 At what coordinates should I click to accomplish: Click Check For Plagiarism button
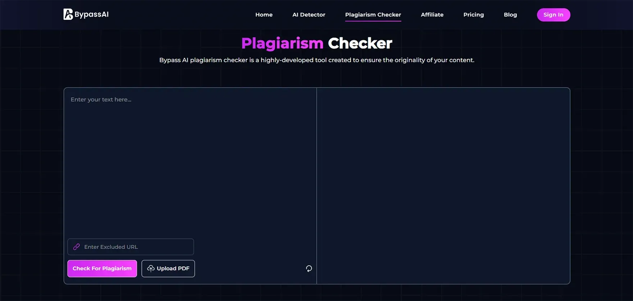coord(102,269)
